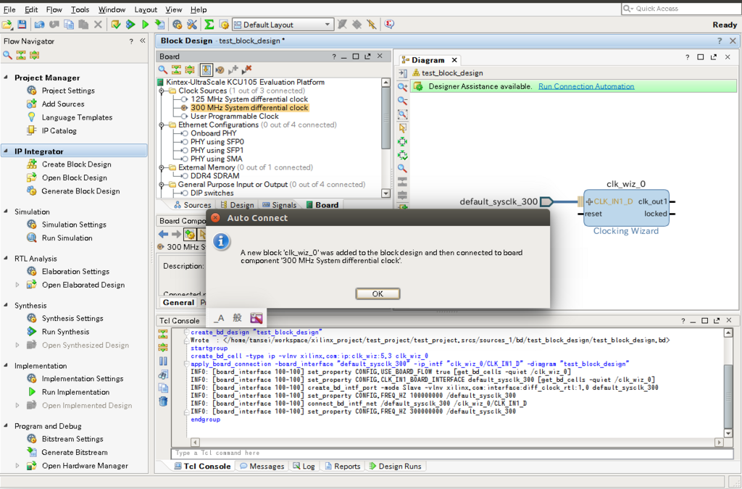Image resolution: width=742 pixels, height=489 pixels.
Task: Click the Tcl command input field
Action: tap(452, 453)
